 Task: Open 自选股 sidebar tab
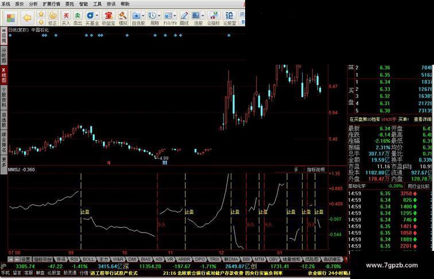4,120
